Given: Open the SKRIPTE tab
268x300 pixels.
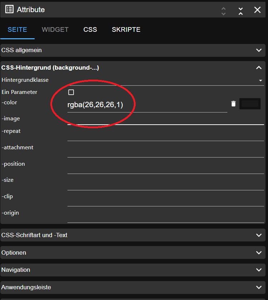Looking at the screenshot, I should click(126, 30).
